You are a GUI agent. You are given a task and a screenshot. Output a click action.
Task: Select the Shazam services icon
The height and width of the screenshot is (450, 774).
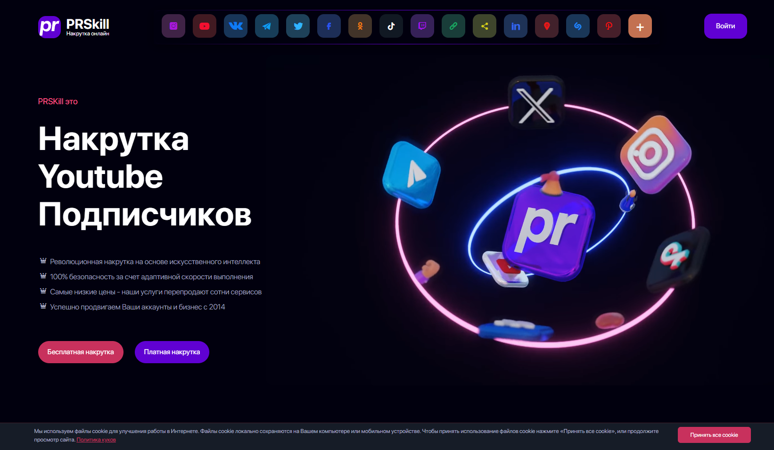coord(578,26)
